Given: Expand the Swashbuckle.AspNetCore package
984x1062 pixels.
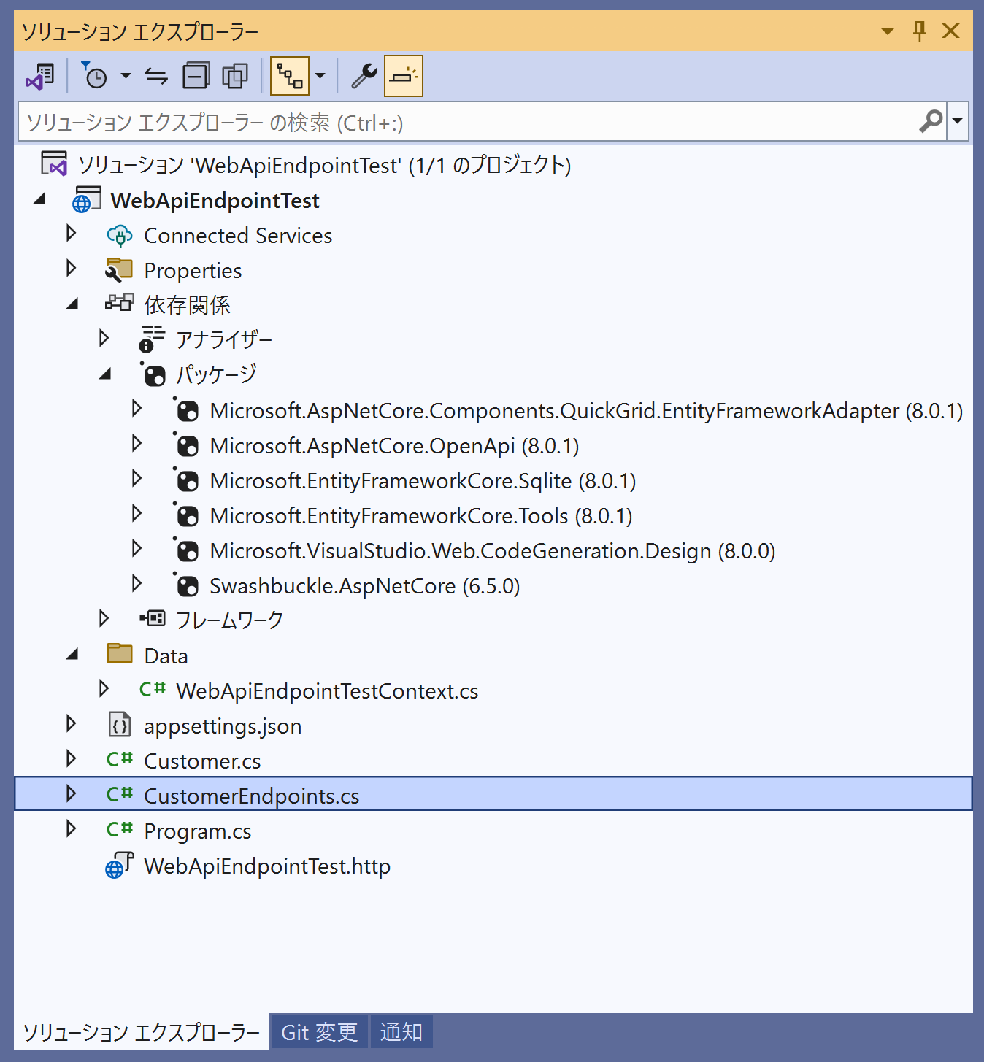Looking at the screenshot, I should click(x=137, y=583).
